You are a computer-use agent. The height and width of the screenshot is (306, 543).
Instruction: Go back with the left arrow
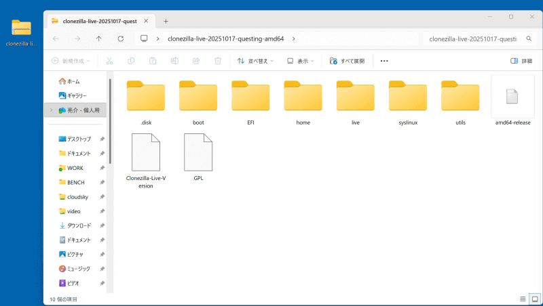(x=56, y=39)
